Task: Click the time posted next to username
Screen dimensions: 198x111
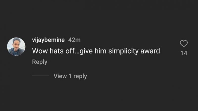Action: click(75, 40)
